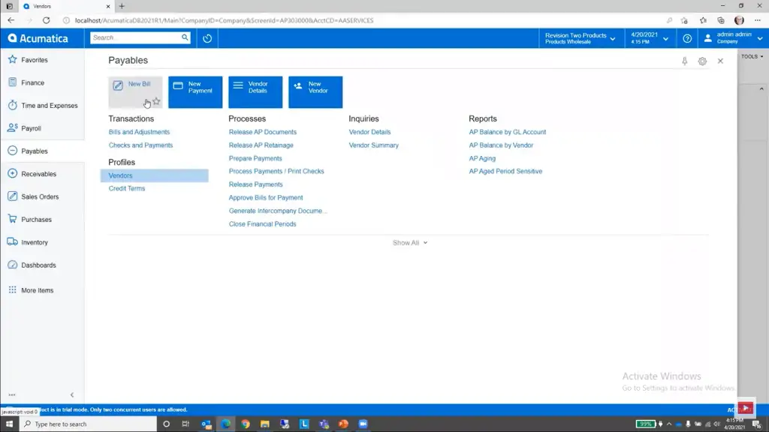The height and width of the screenshot is (432, 769).
Task: Expand the Show All section
Action: click(x=410, y=243)
